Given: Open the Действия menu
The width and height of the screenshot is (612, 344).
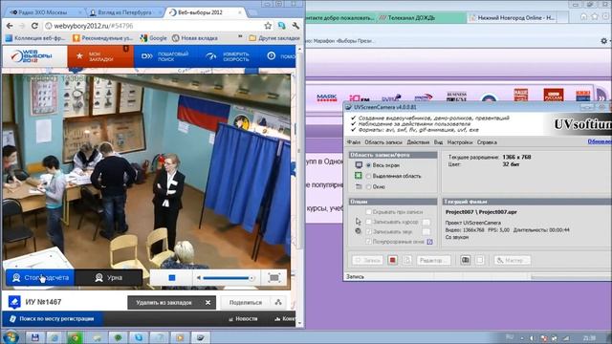Looking at the screenshot, I should pyautogui.click(x=418, y=142).
